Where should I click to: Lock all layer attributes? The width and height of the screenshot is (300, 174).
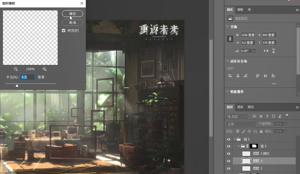click(x=261, y=131)
